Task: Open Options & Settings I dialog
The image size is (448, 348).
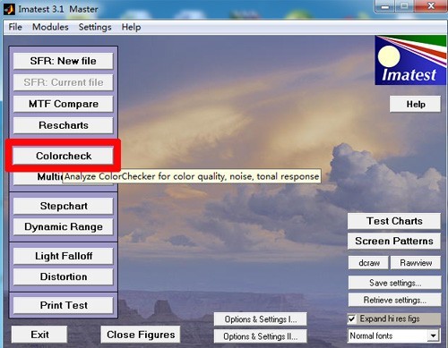Action: click(261, 319)
